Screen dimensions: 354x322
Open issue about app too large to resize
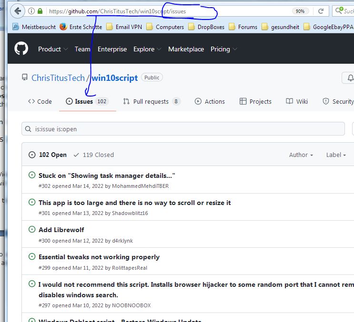135,203
